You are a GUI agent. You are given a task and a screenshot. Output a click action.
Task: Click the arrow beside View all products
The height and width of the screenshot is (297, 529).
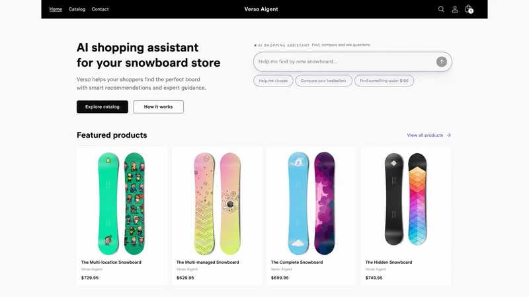click(449, 135)
